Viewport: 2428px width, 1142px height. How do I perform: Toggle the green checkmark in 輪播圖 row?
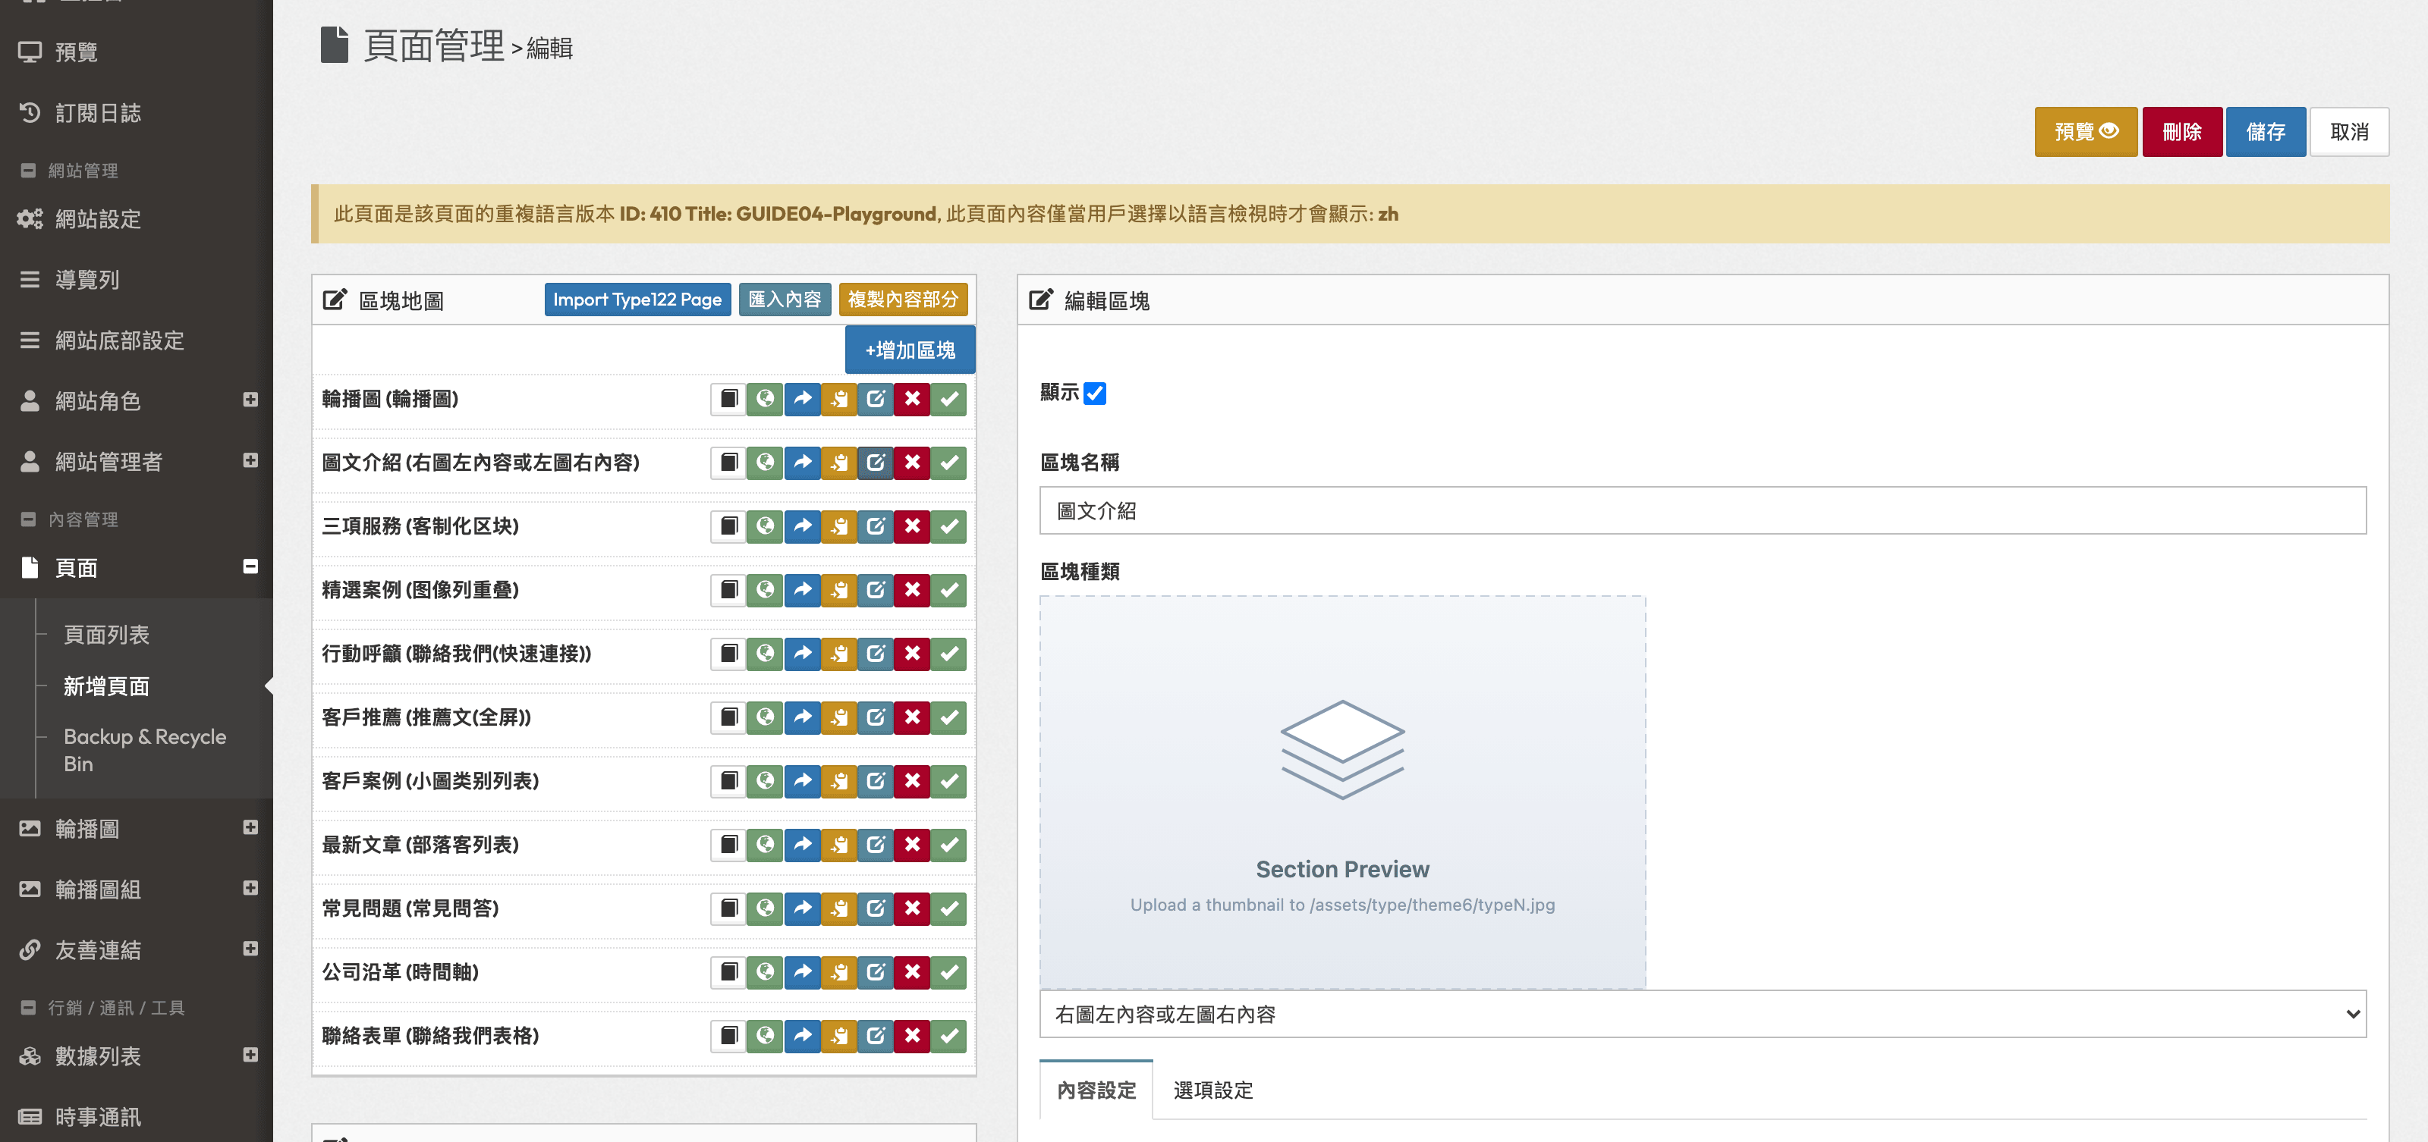(x=949, y=400)
